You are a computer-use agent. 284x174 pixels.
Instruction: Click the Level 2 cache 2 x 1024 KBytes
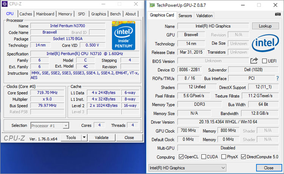pyautogui.click(x=104, y=106)
